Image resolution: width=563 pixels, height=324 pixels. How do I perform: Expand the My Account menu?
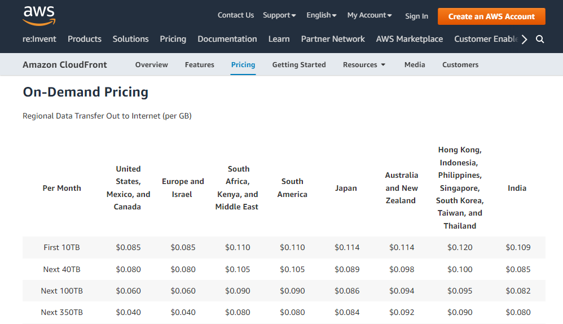tap(370, 15)
